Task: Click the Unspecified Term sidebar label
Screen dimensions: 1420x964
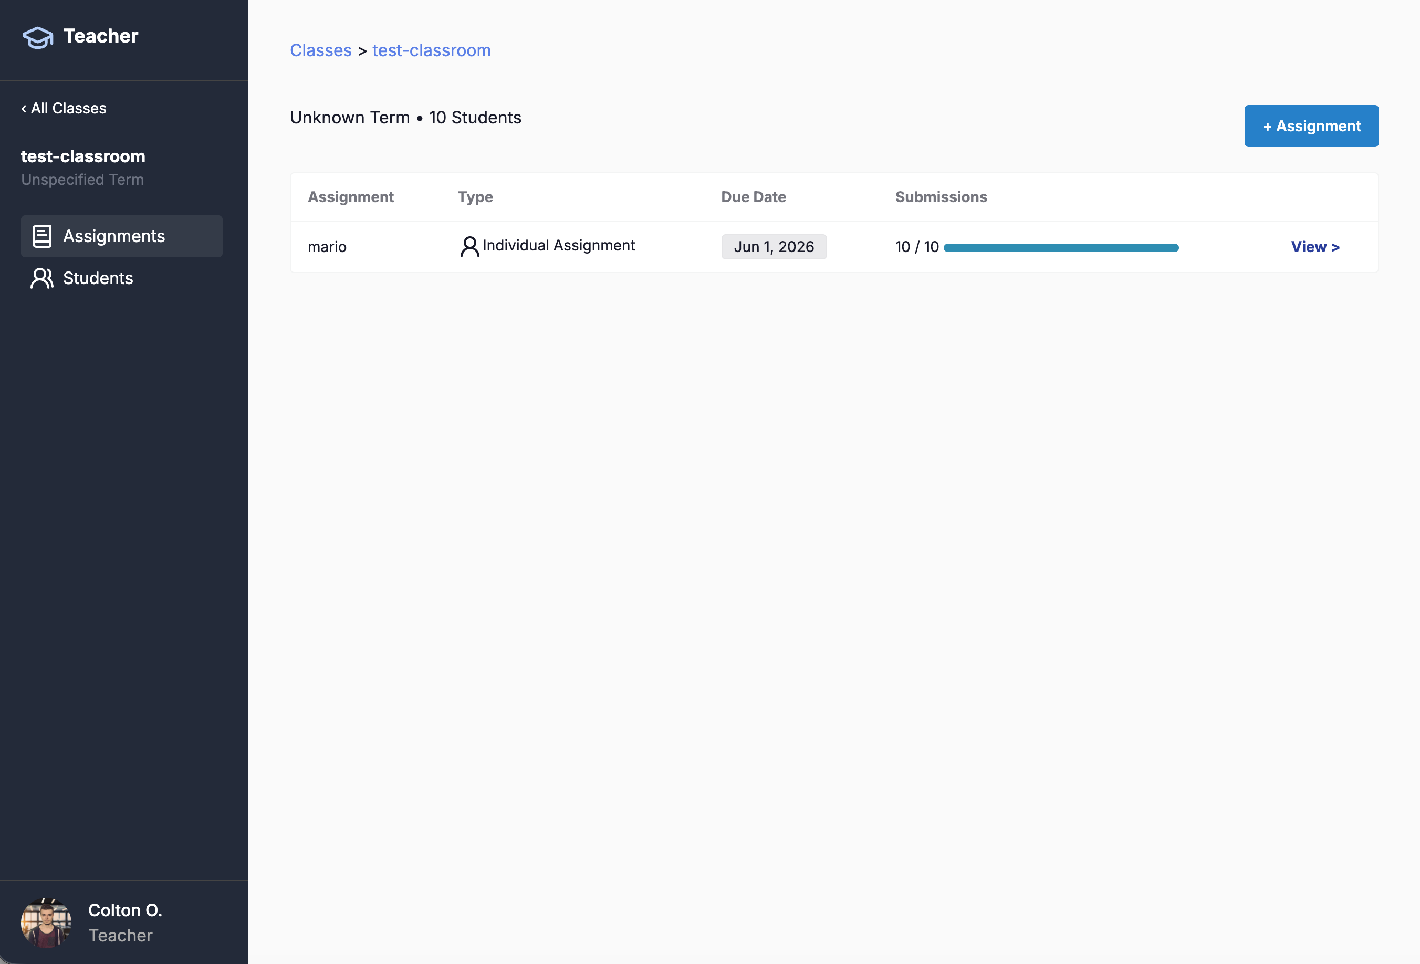Action: tap(82, 180)
